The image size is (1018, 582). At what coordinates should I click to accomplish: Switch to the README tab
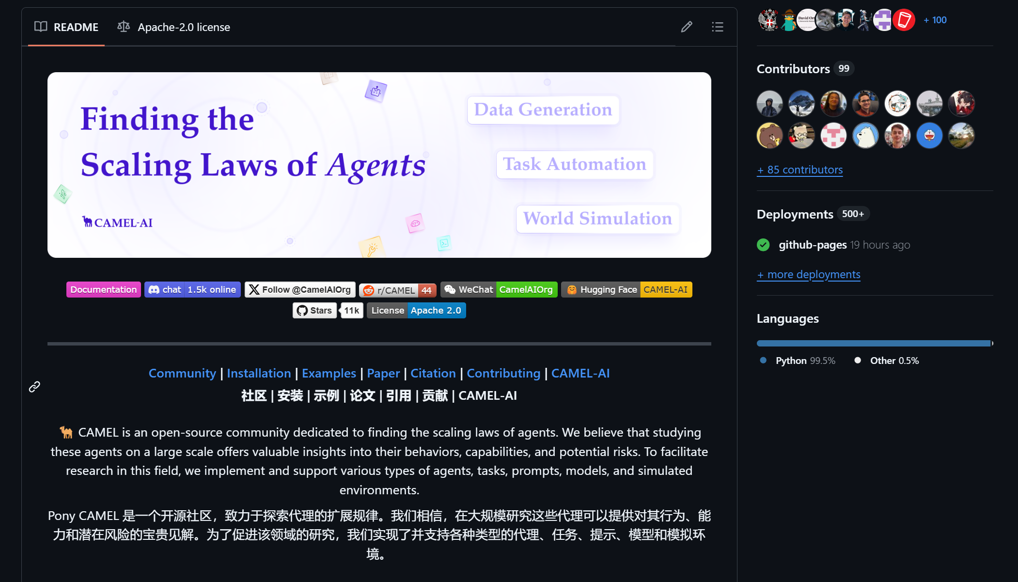[66, 27]
